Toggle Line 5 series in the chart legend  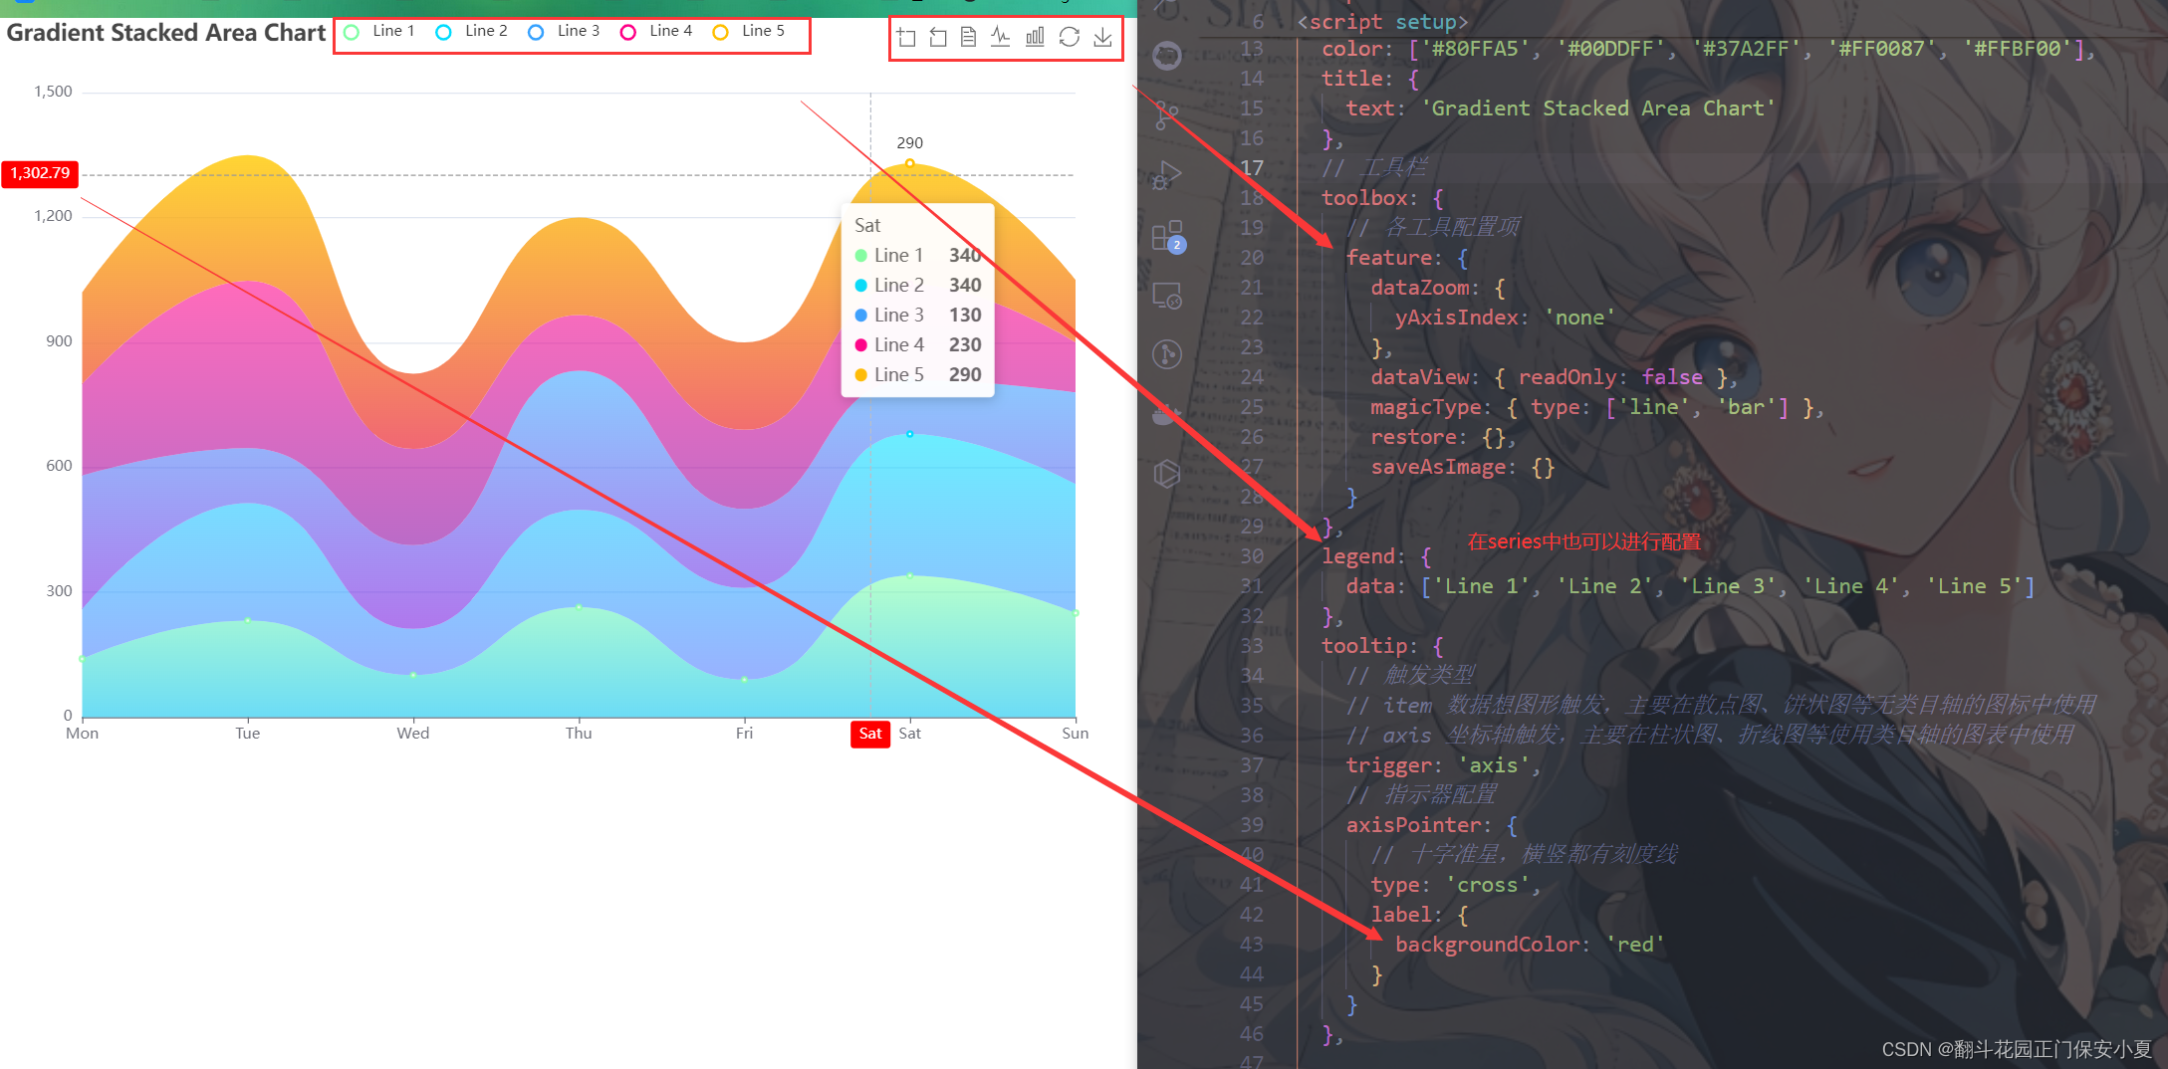(749, 32)
